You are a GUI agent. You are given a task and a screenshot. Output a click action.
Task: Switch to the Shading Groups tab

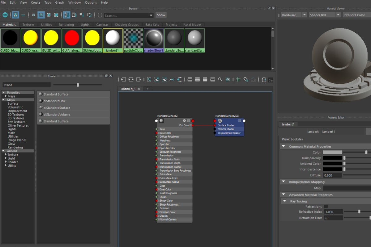coord(127,25)
